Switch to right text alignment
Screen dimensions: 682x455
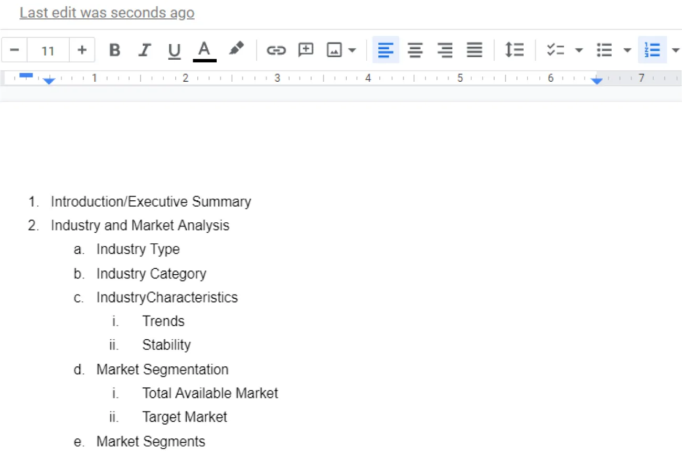(445, 50)
